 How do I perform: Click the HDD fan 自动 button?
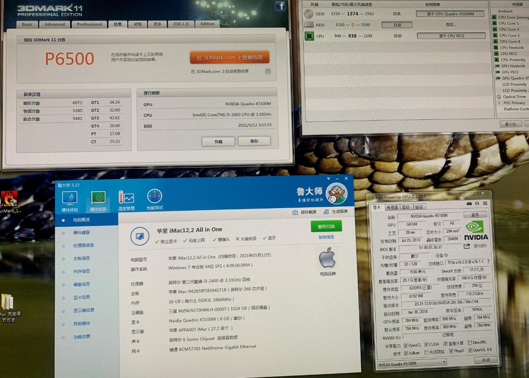[397, 25]
